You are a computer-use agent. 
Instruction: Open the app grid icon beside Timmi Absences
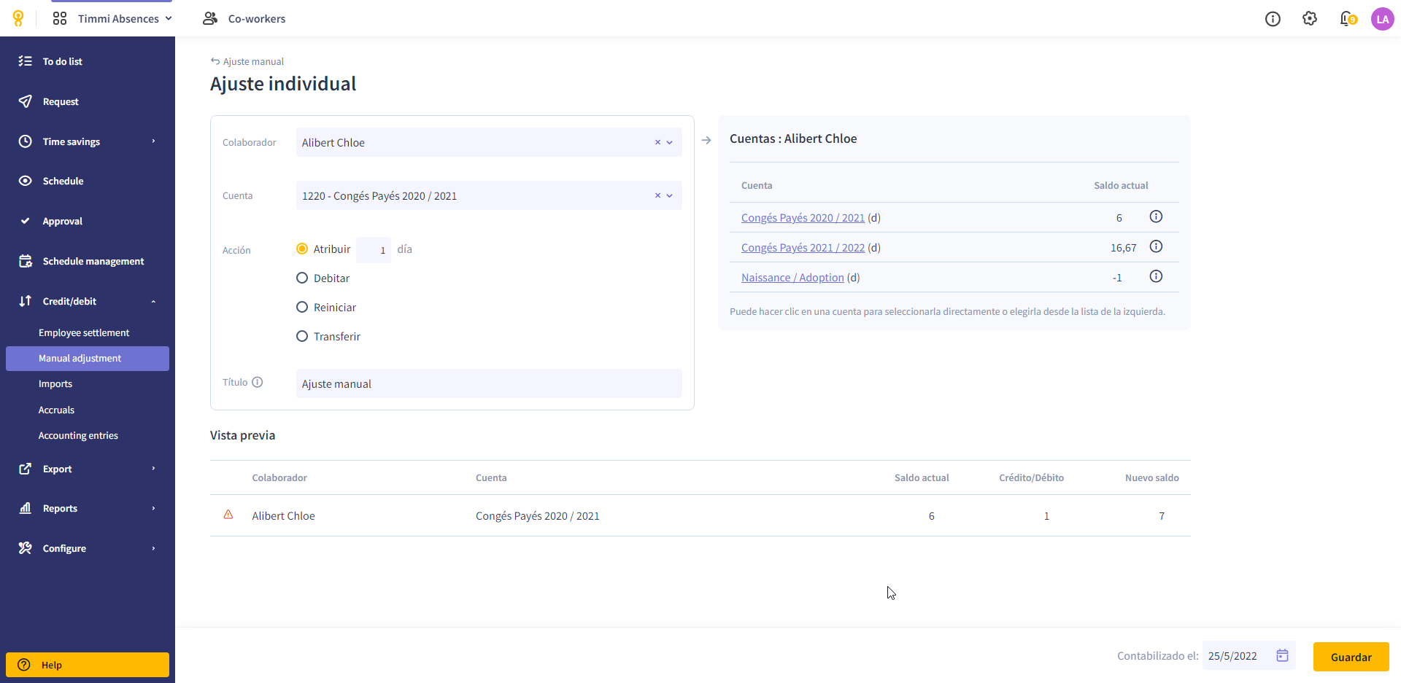(x=60, y=18)
